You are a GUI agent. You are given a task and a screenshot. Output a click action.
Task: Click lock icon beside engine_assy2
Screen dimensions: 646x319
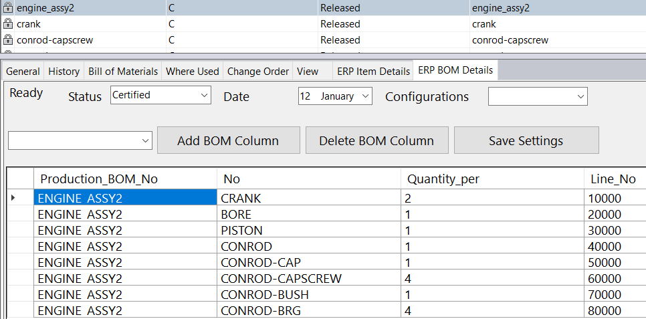8,8
